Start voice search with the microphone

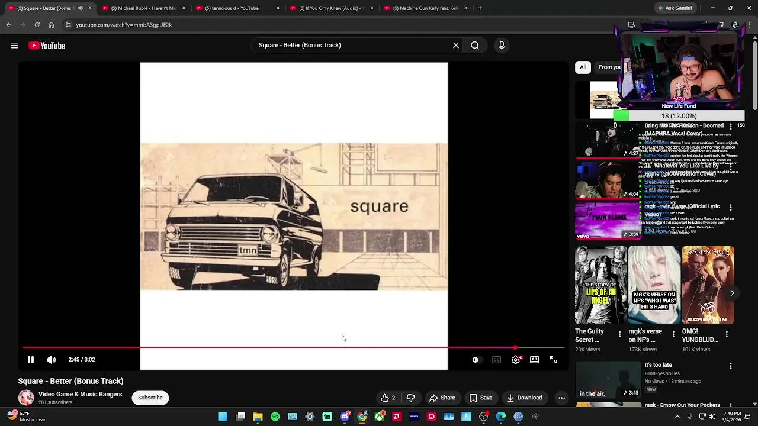(502, 45)
